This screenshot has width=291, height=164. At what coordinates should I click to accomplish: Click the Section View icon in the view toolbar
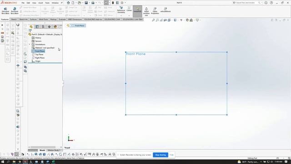click(x=165, y=20)
